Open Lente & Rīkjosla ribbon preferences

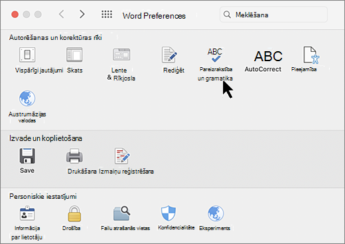point(121,55)
